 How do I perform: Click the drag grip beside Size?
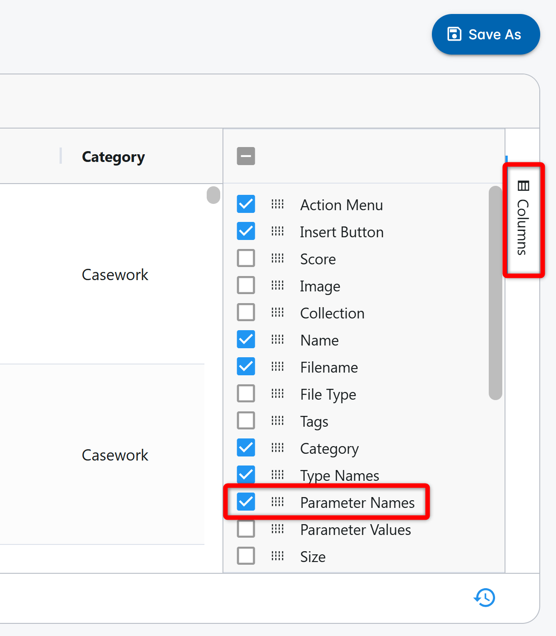278,556
